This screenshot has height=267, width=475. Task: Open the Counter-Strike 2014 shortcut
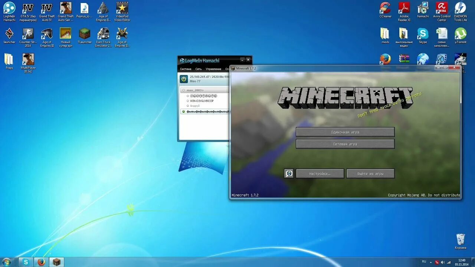pyautogui.click(x=28, y=37)
